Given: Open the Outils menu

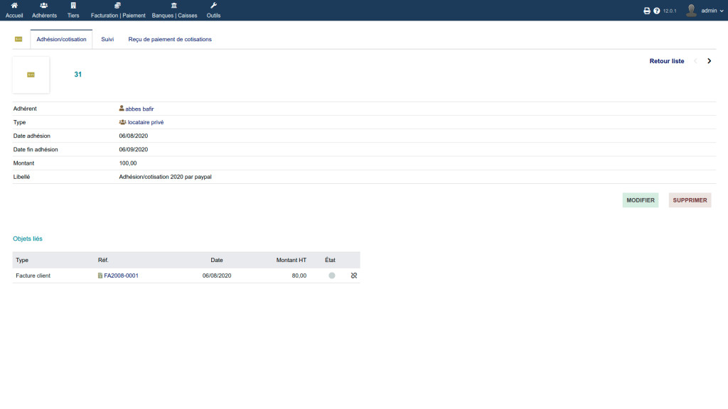Looking at the screenshot, I should [213, 10].
